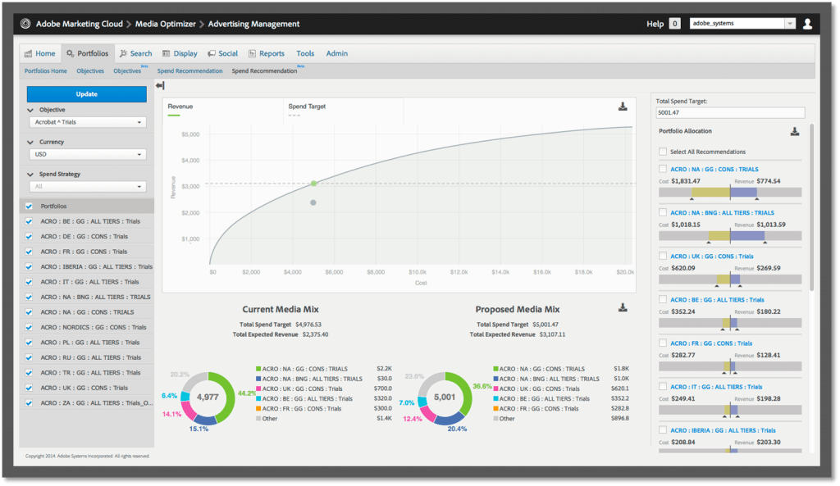Collapse the left filter panel arrow
The width and height of the screenshot is (840, 486).
tap(160, 85)
